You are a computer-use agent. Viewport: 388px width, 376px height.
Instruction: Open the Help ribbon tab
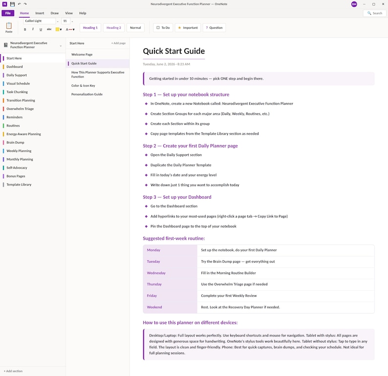pos(83,13)
